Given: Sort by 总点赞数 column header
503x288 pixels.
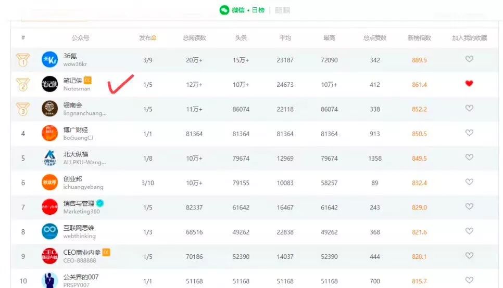Looking at the screenshot, I should tap(375, 38).
